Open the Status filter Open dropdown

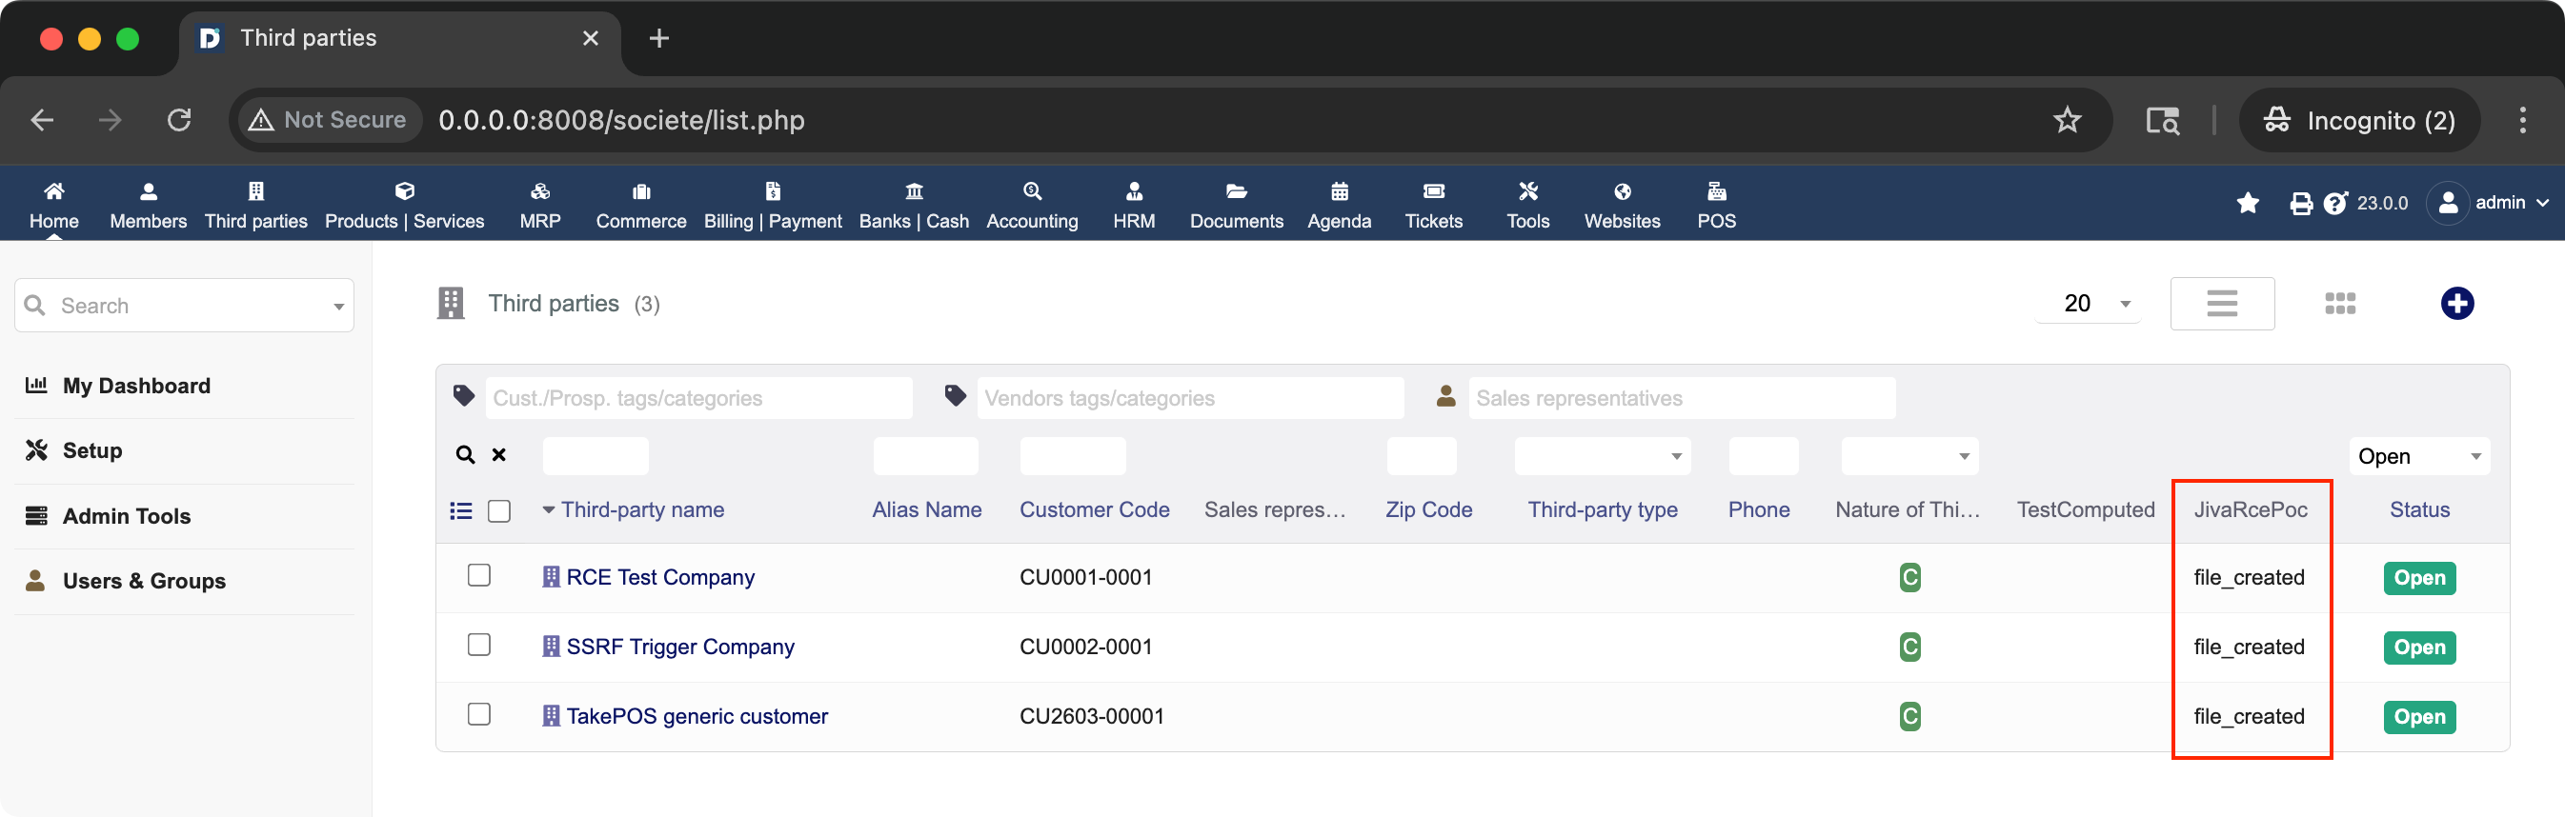coord(2418,456)
